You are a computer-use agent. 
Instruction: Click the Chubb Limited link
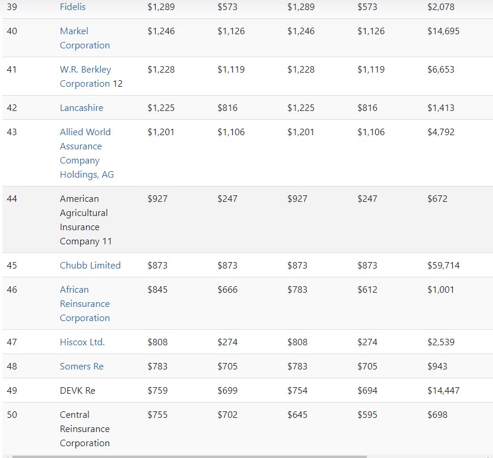click(90, 266)
